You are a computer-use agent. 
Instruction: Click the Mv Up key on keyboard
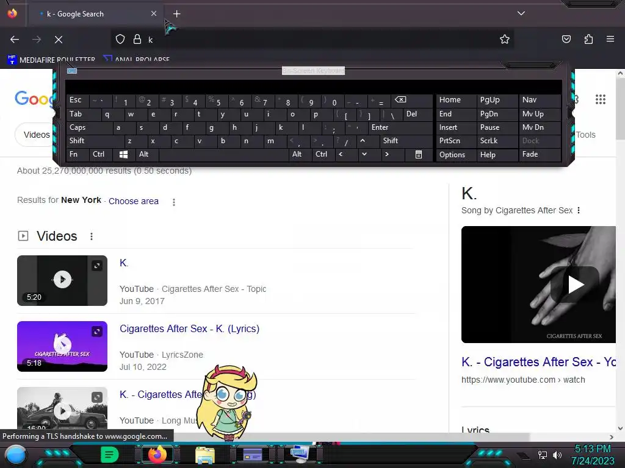[x=540, y=114]
